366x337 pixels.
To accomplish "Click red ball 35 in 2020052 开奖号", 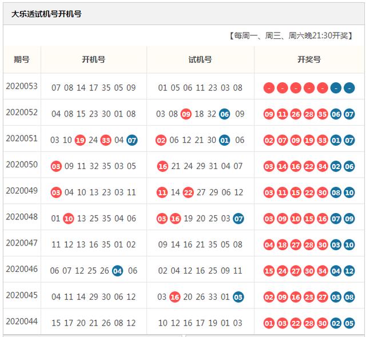I will pyautogui.click(x=323, y=114).
